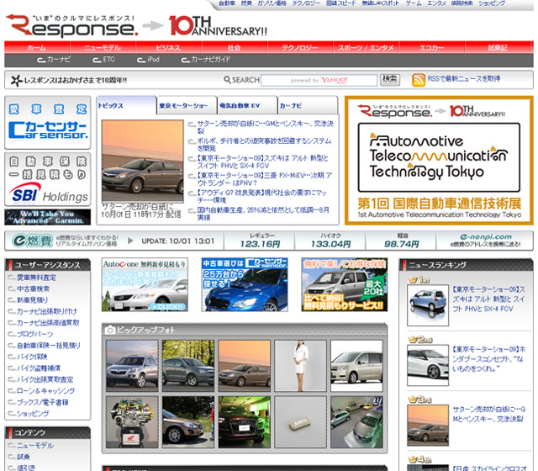The height and width of the screenshot is (471, 538).
Task: Open the Autoc one 無料新車見積もり ad
Action: point(145,285)
